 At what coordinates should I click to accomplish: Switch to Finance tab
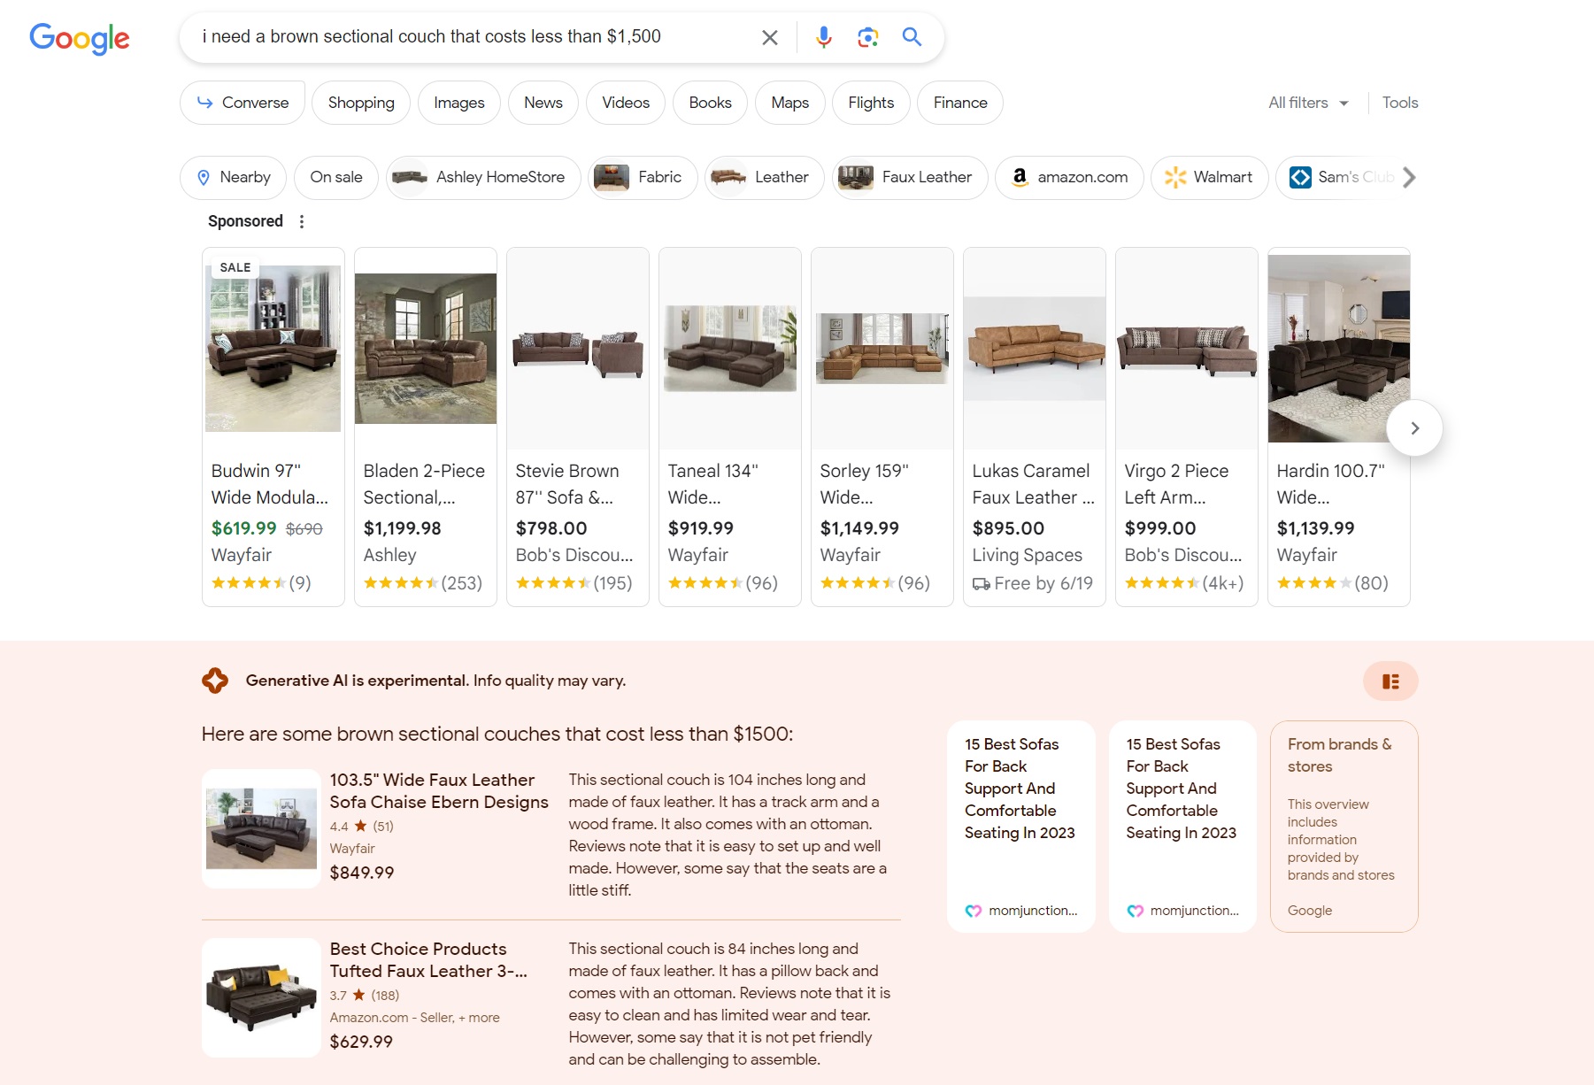click(x=960, y=103)
